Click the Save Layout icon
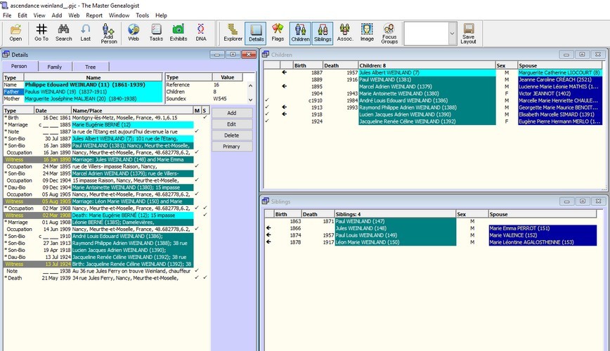610x351 pixels. 468,33
